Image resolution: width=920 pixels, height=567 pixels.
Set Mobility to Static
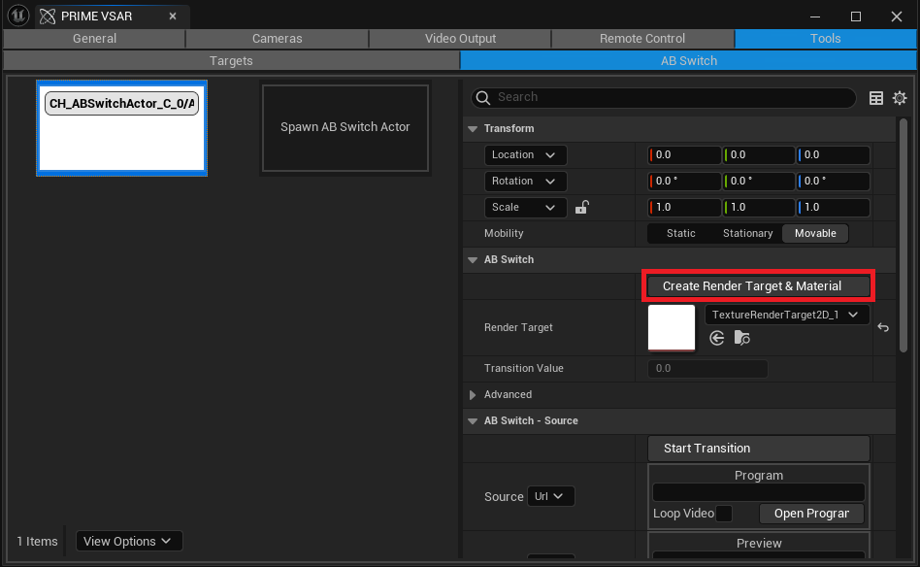click(x=680, y=233)
